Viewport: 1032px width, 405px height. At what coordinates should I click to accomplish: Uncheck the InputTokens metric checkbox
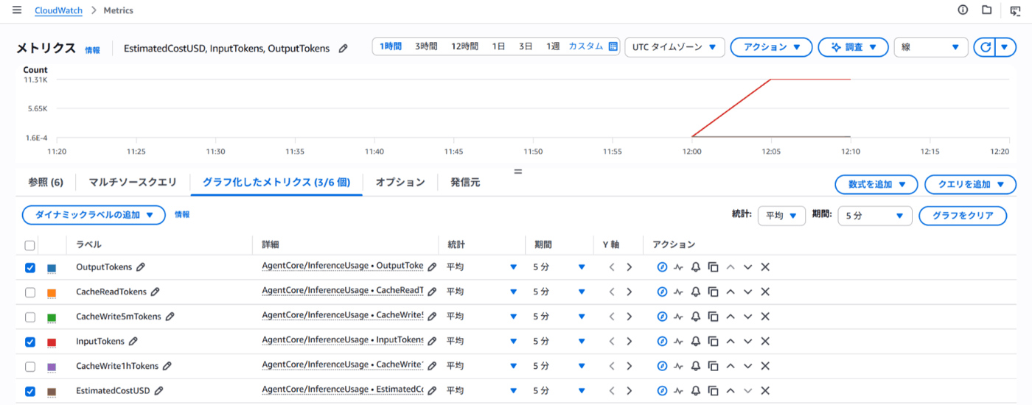30,342
